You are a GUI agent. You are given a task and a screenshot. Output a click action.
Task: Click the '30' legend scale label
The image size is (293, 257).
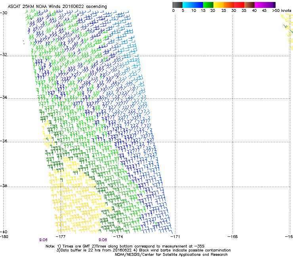coord(234,11)
